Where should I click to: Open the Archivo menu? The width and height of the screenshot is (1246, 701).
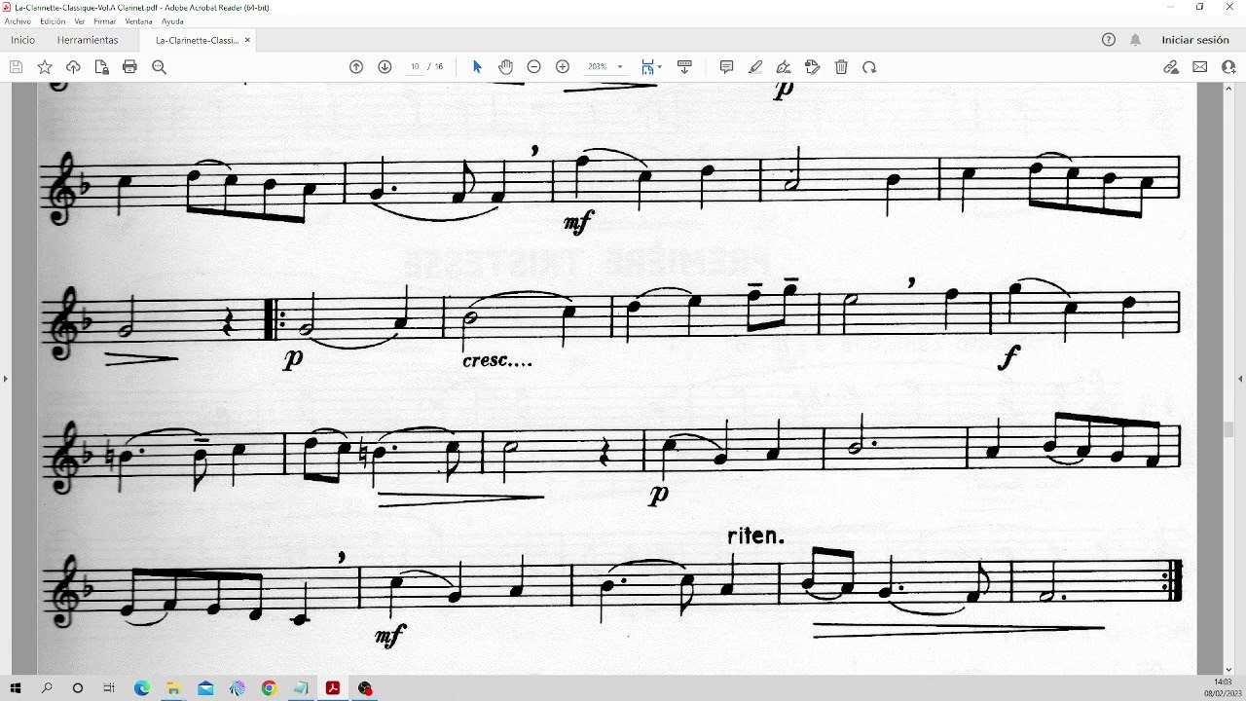coord(18,21)
